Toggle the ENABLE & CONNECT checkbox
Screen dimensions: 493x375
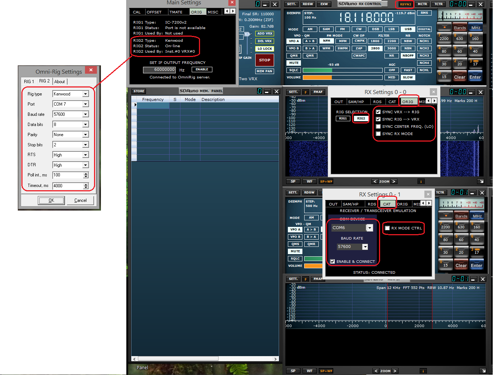[333, 261]
